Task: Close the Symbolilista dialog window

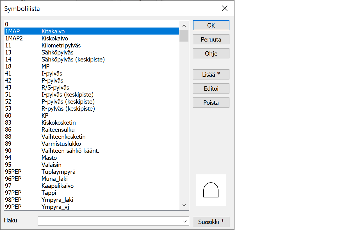Action: pos(224,8)
